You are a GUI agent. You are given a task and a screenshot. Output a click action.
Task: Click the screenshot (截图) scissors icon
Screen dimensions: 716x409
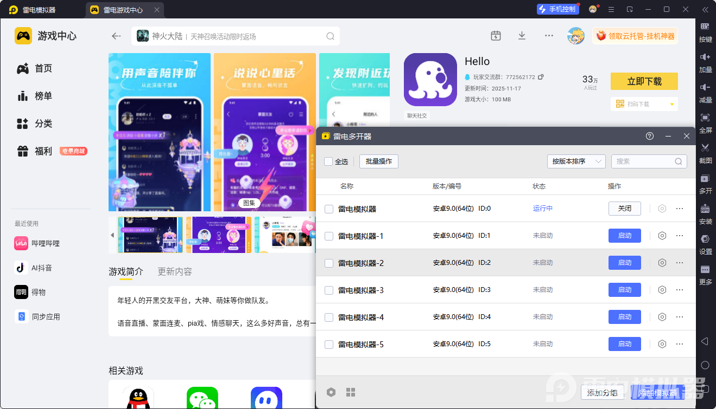tap(705, 148)
